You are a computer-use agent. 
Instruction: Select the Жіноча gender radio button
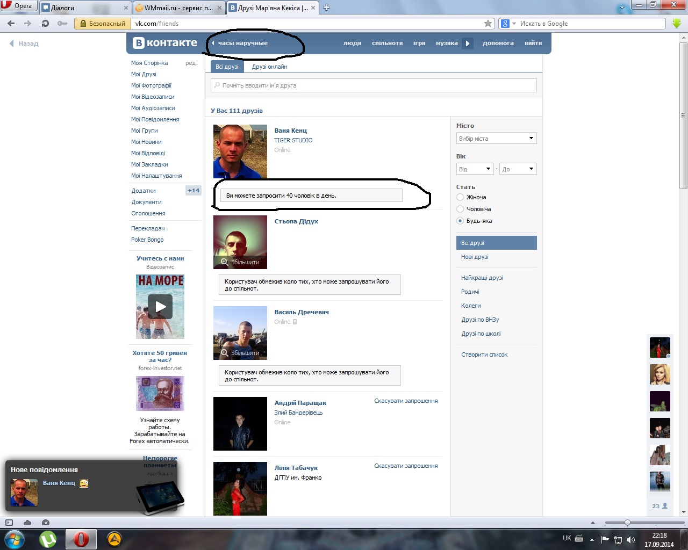point(460,197)
